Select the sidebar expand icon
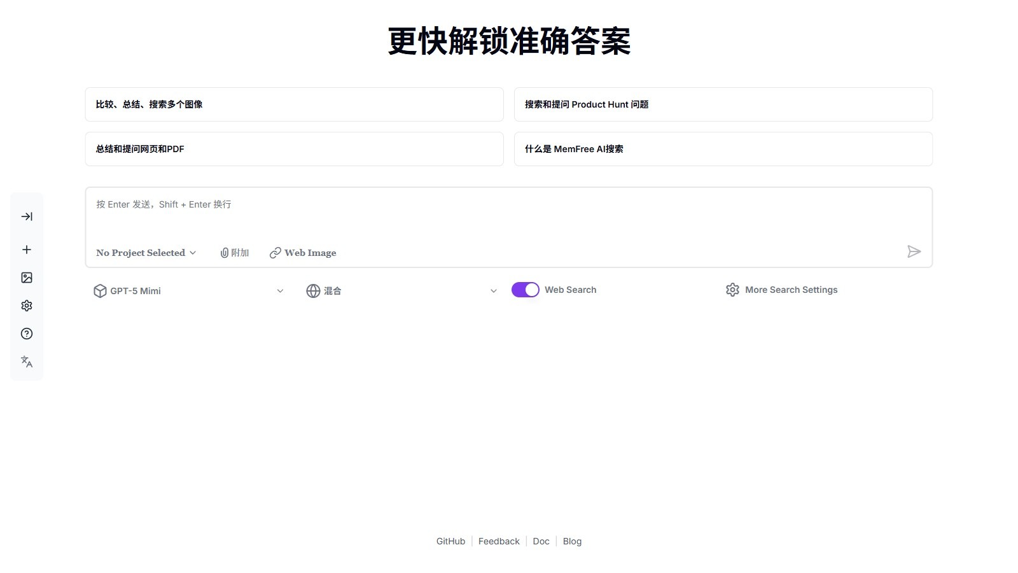1018x573 pixels. tap(26, 216)
